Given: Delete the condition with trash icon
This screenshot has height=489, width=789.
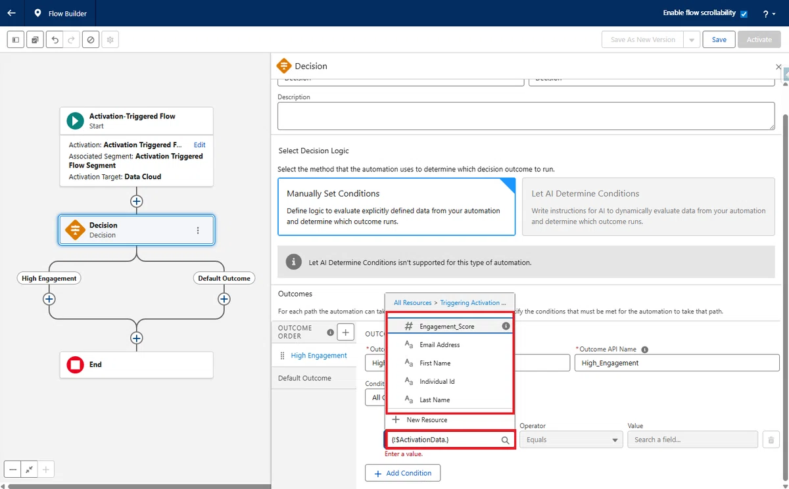Looking at the screenshot, I should [771, 440].
